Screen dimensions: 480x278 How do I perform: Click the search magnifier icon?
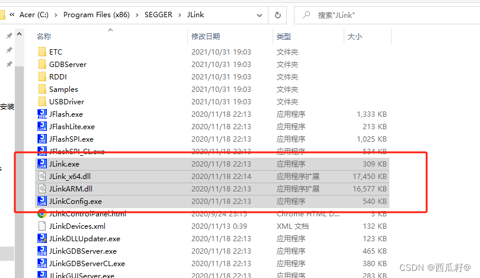[x=306, y=15]
